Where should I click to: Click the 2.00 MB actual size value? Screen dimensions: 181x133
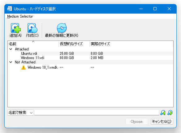coord(97,58)
